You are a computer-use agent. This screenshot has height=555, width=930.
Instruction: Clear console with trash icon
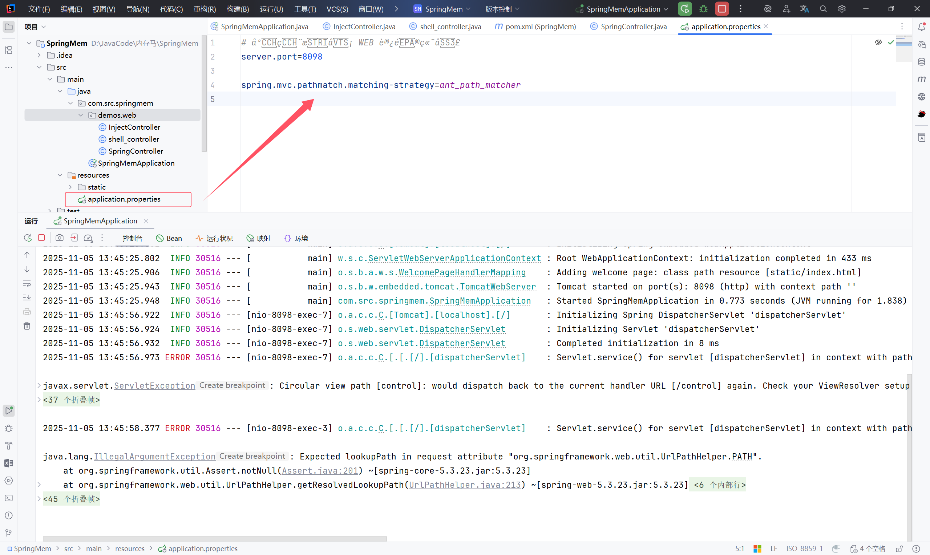(x=27, y=326)
